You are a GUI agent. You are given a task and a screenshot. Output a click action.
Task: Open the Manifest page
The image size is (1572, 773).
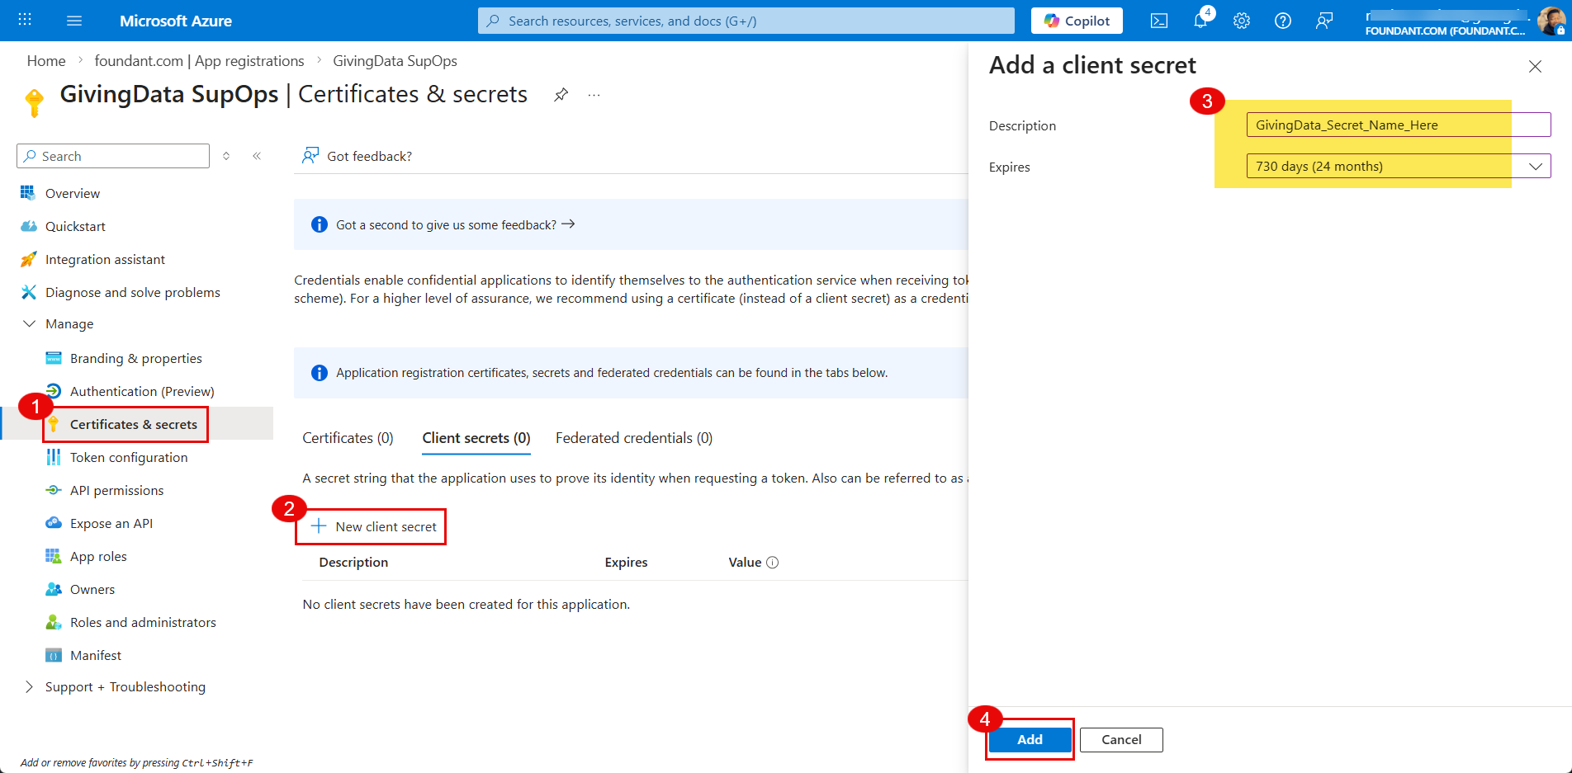[96, 655]
